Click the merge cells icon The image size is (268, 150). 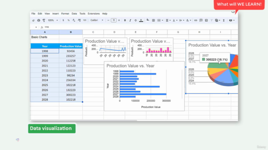click(159, 20)
